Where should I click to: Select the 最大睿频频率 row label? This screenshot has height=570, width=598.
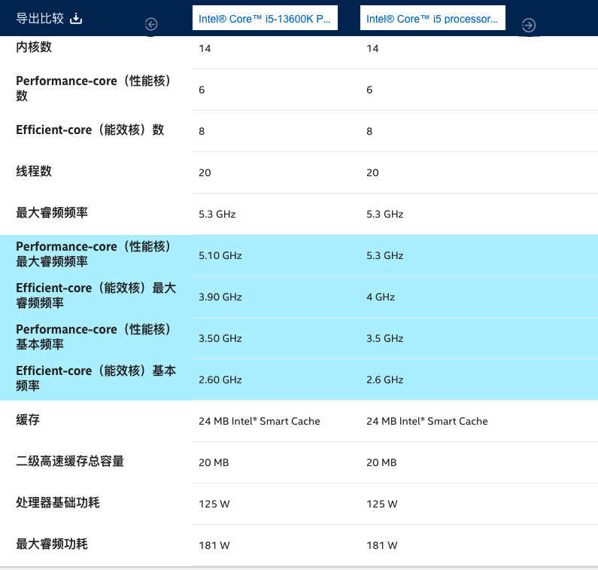[52, 212]
